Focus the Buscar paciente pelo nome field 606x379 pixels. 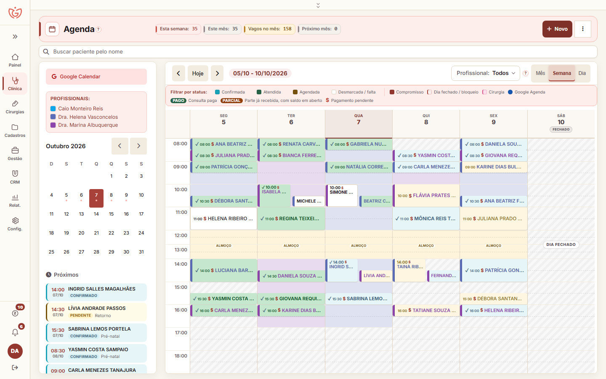(318, 52)
